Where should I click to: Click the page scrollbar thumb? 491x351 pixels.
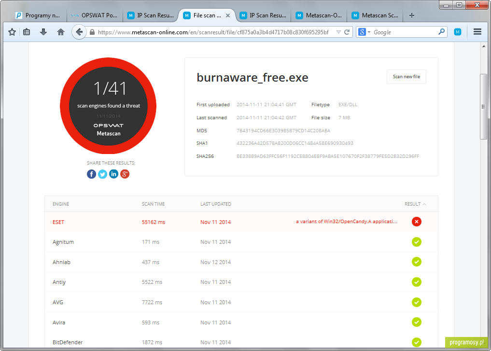point(483,106)
